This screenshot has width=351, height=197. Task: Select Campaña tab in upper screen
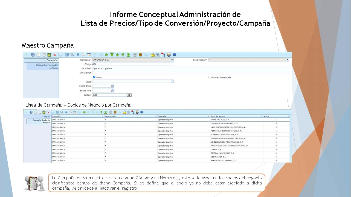coord(41,60)
